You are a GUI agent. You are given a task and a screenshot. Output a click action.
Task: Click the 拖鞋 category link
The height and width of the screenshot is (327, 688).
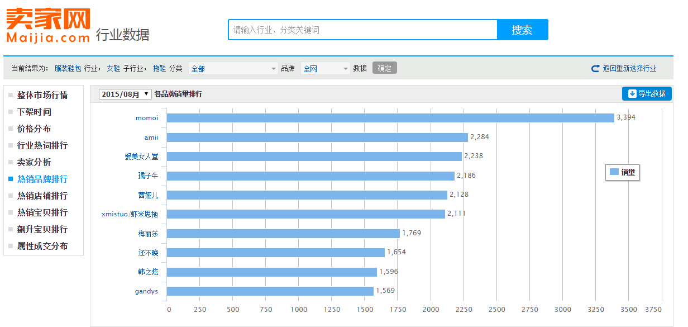[159, 69]
